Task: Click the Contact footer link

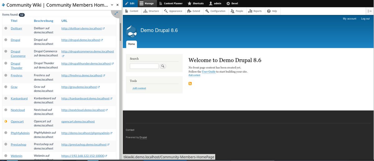Action: (130, 130)
